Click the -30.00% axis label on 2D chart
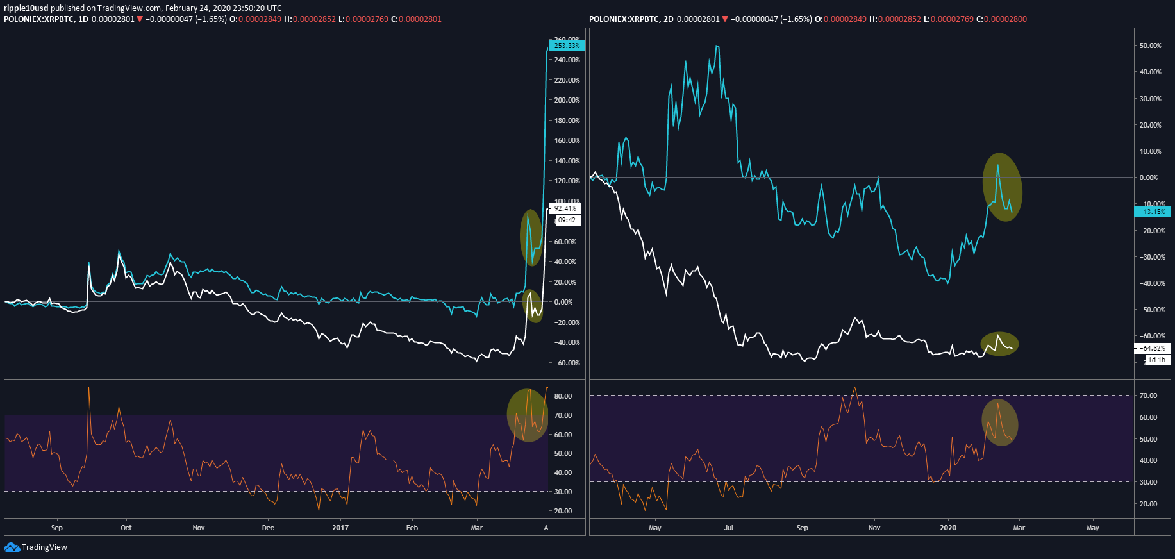Image resolution: width=1175 pixels, height=559 pixels. (1153, 257)
